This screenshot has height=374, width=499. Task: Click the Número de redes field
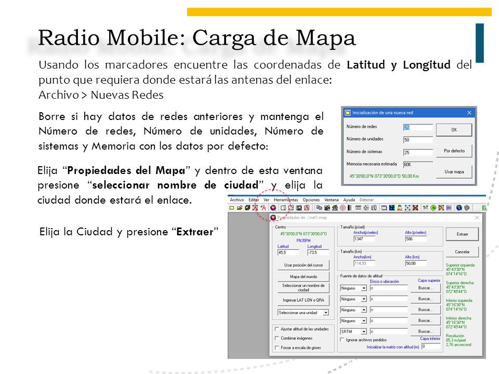418,128
